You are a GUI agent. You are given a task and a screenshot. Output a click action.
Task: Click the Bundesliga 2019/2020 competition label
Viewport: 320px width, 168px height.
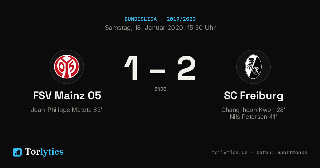[160, 19]
